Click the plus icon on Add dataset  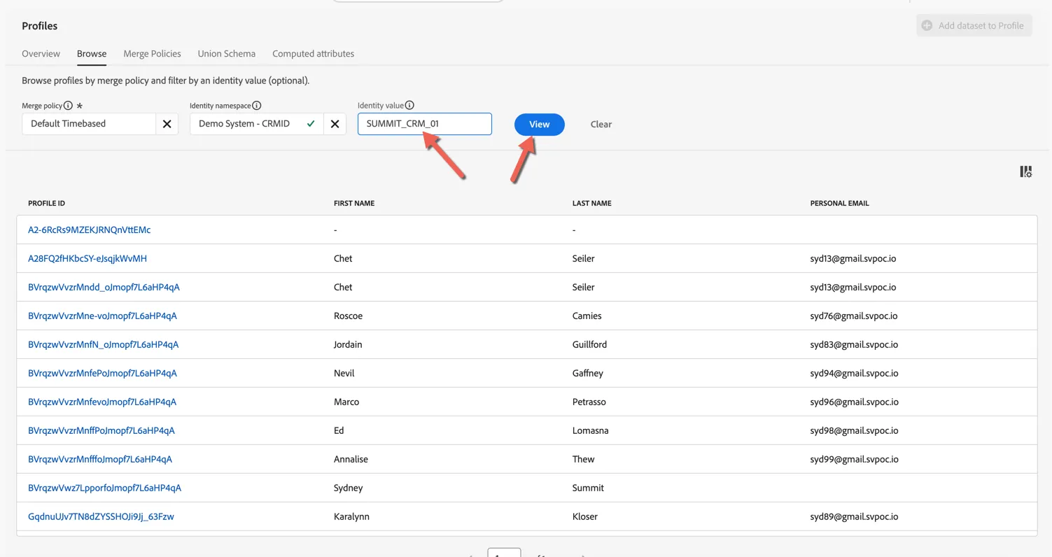927,26
